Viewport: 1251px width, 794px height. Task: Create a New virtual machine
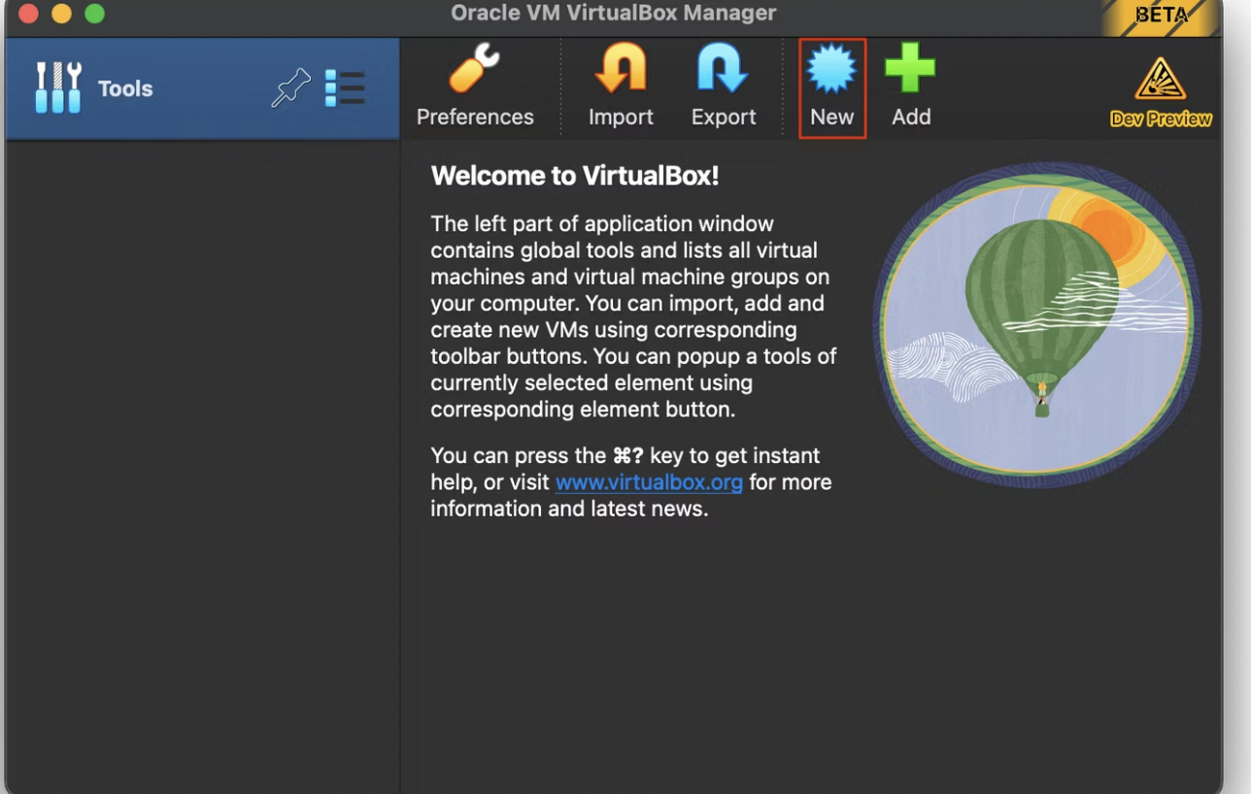[x=832, y=88]
